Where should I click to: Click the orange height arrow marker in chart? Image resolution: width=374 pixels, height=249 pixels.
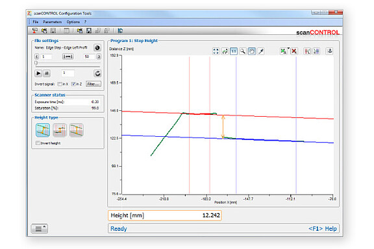[x=223, y=126]
